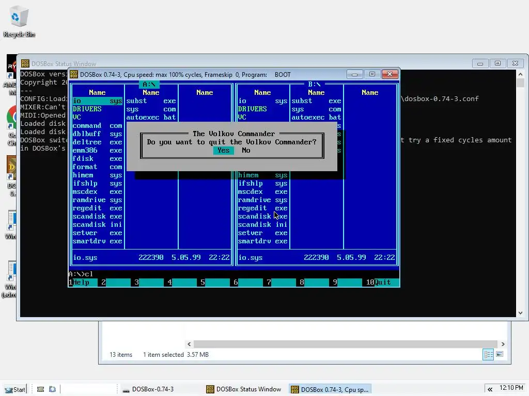
Task: Select the VC directory in the A:\ panel
Action: [x=76, y=117]
